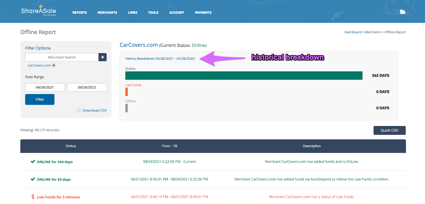
Task: Click the Download CSV link
Action: point(95,110)
